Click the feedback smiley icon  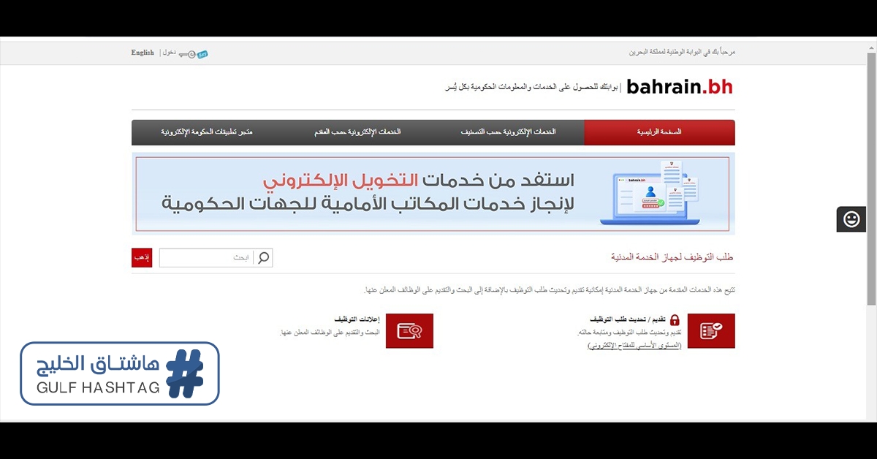point(851,219)
